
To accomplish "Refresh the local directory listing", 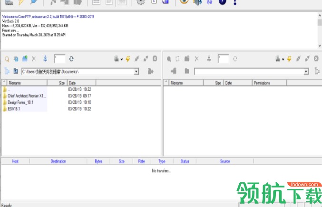I will [x=71, y=59].
